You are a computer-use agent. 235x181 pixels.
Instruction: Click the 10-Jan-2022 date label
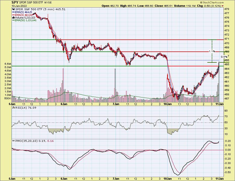tap(19, 6)
